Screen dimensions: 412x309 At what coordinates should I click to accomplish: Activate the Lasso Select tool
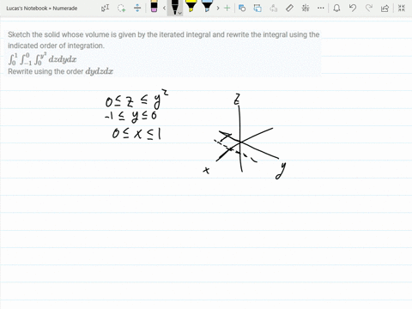(121, 8)
